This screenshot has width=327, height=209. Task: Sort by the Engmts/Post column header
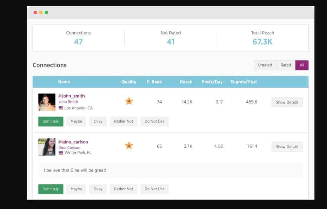tap(244, 82)
